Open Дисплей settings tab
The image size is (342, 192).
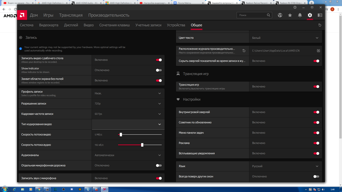pyautogui.click(x=71, y=25)
